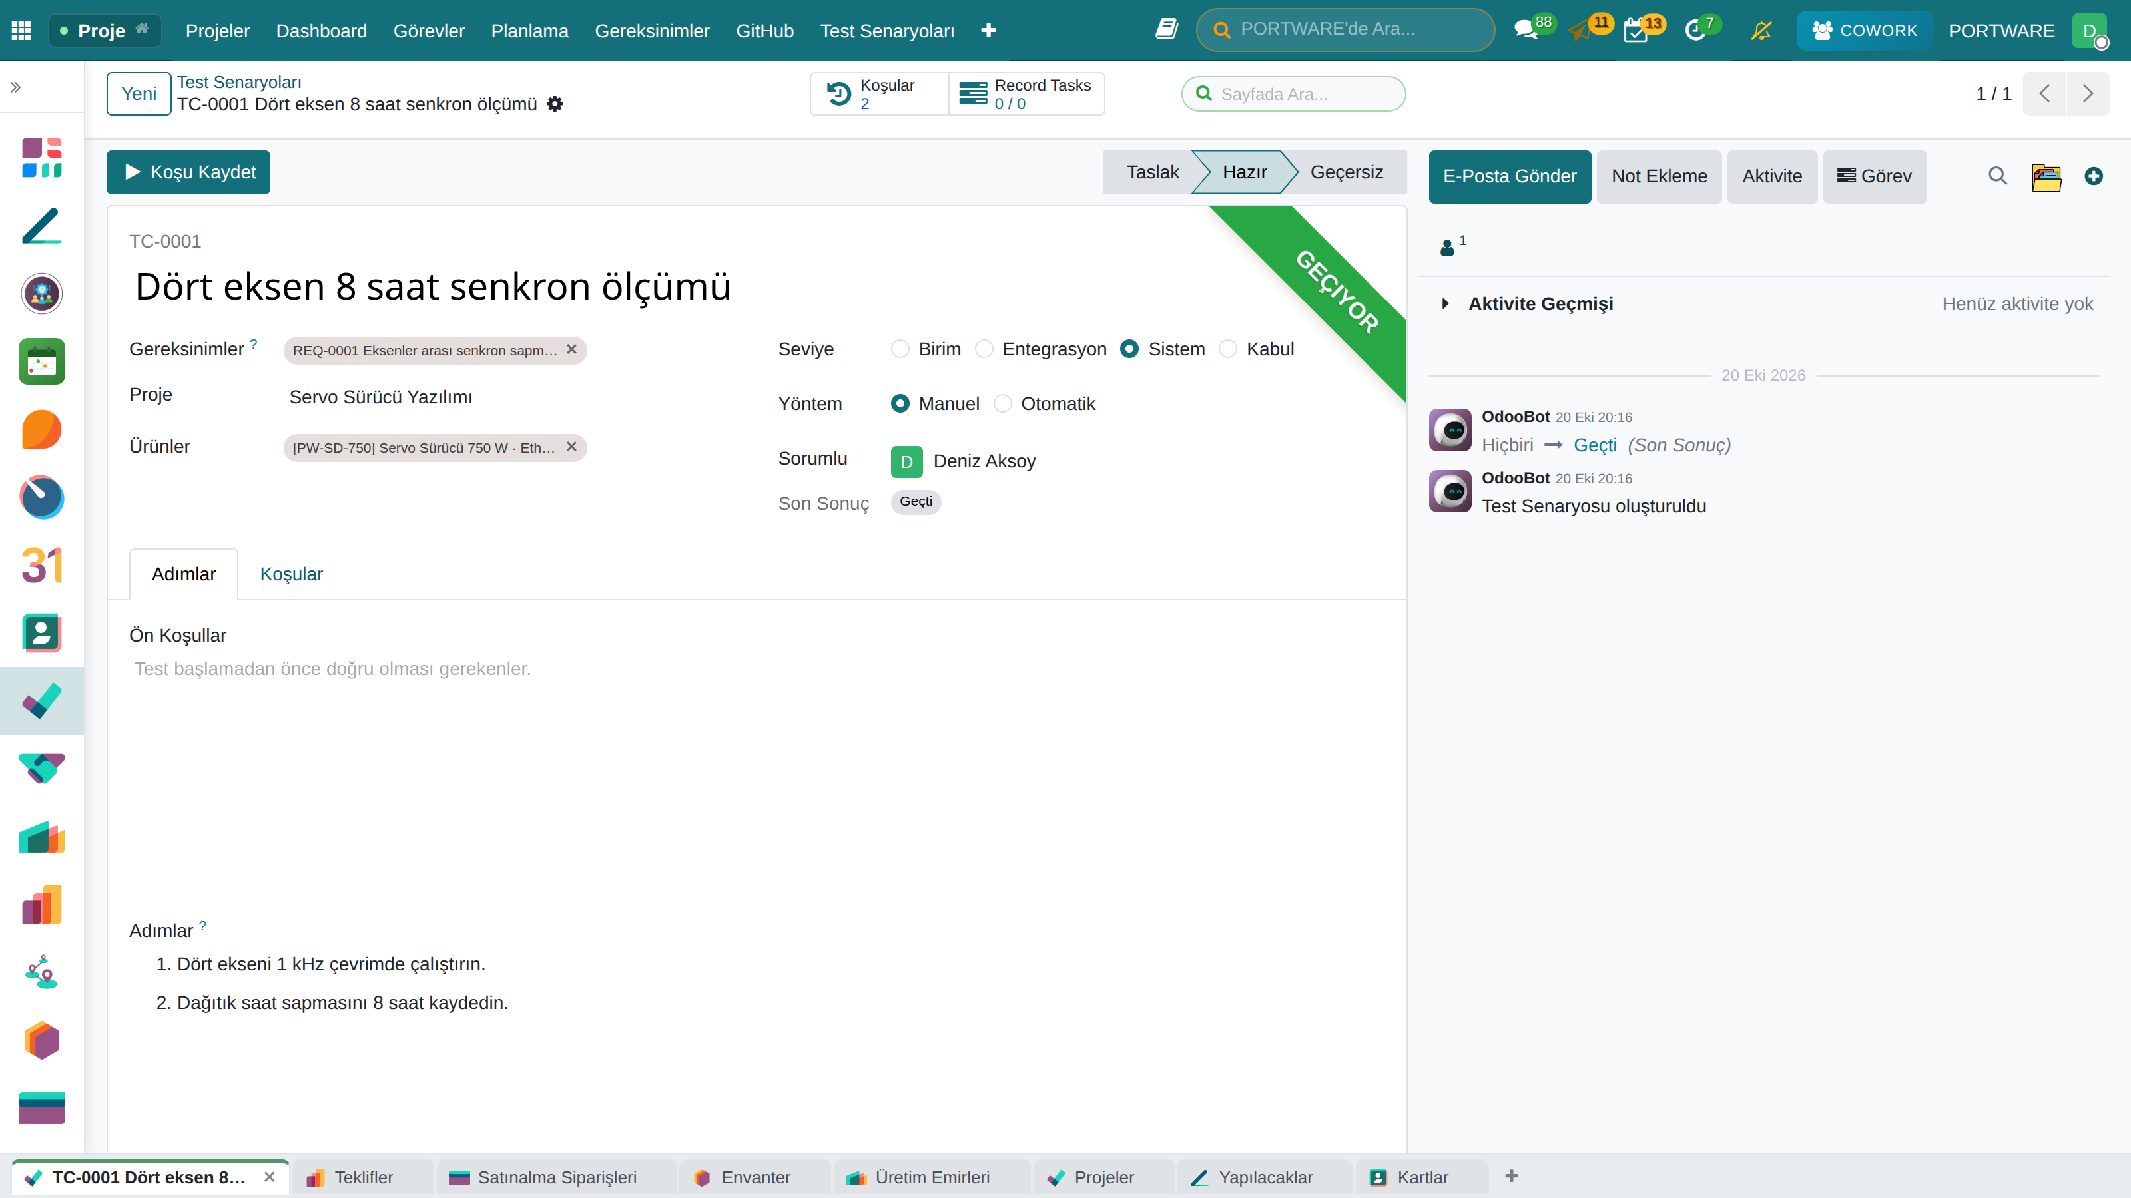Click the settings gear next to TC-0001 title

tap(555, 104)
